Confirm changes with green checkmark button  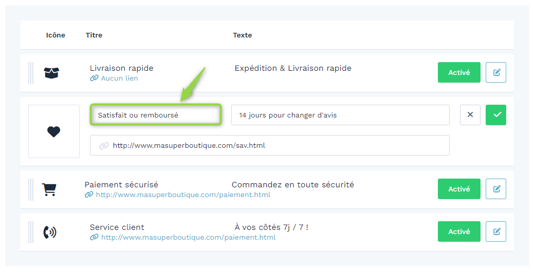pos(496,115)
